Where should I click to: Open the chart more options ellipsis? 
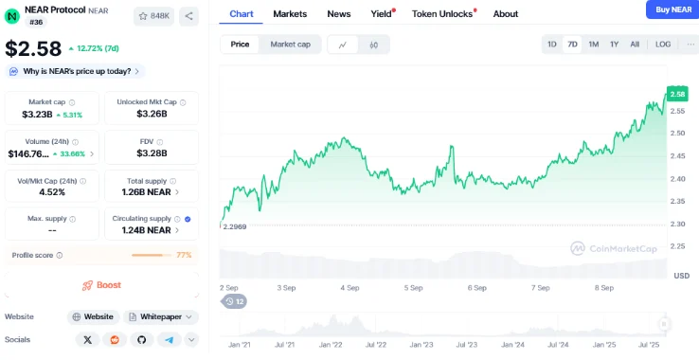point(690,45)
